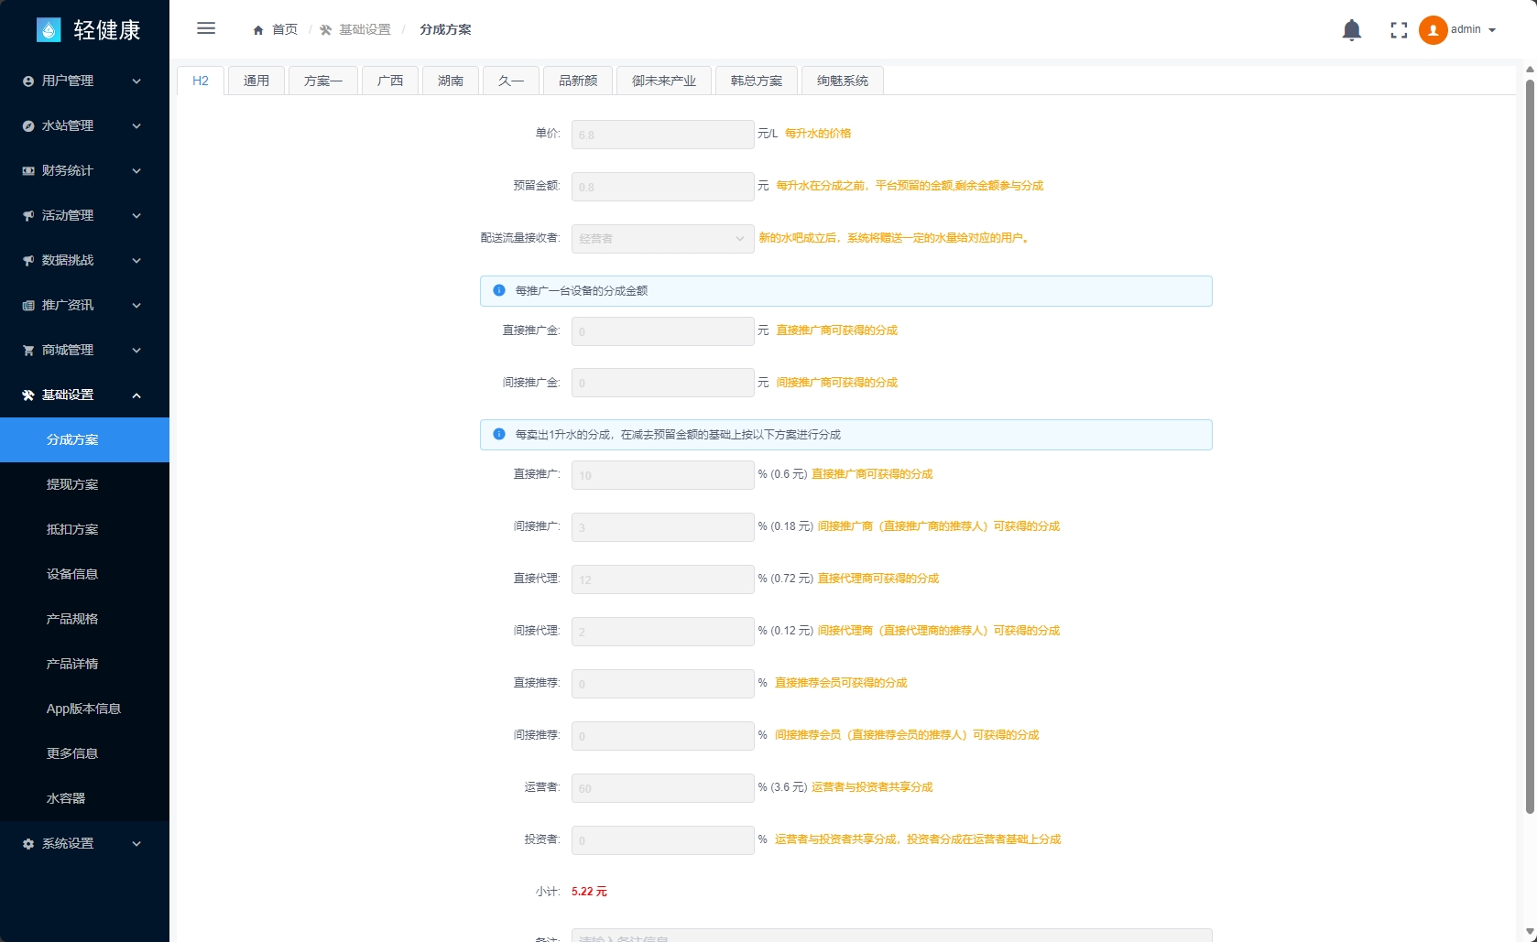Open 设备信息 in sidebar
The width and height of the screenshot is (1537, 942).
[84, 575]
